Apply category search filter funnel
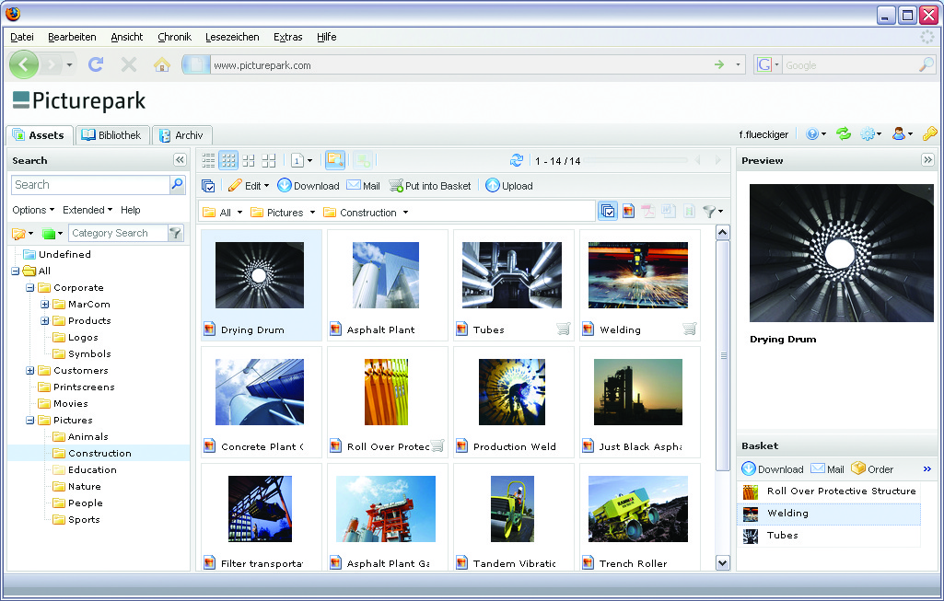The width and height of the screenshot is (944, 601). tap(175, 233)
